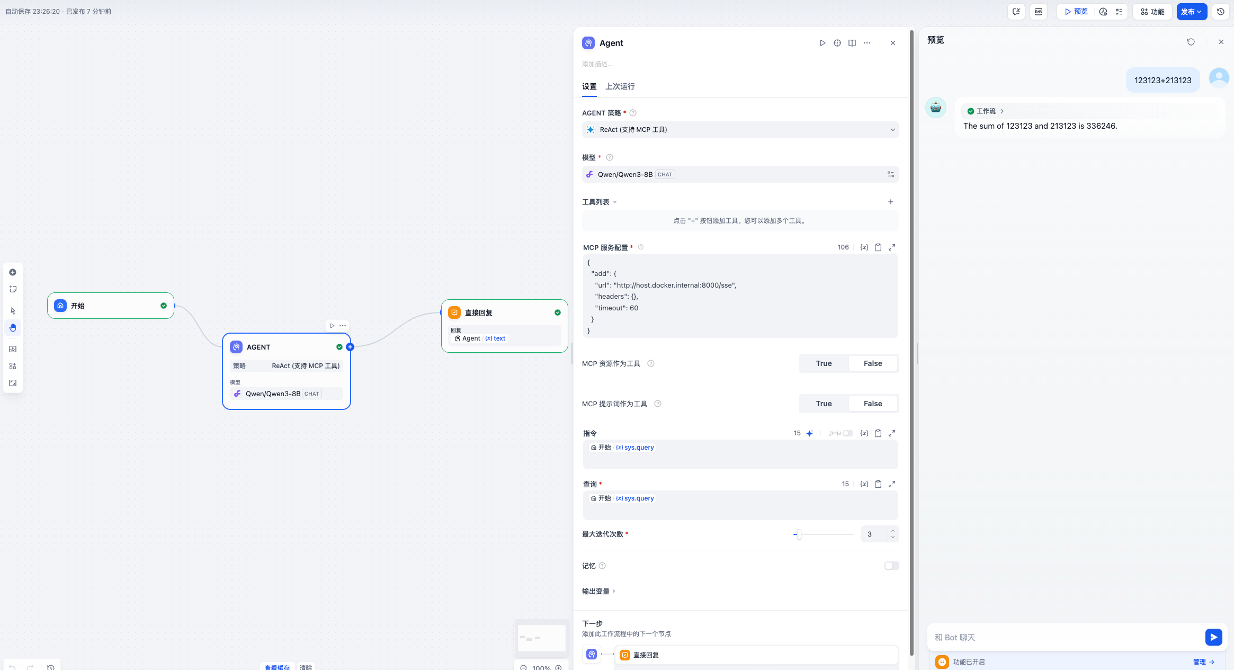Click 查看缓存 at the bottom of the canvas
The height and width of the screenshot is (670, 1234).
click(x=277, y=667)
